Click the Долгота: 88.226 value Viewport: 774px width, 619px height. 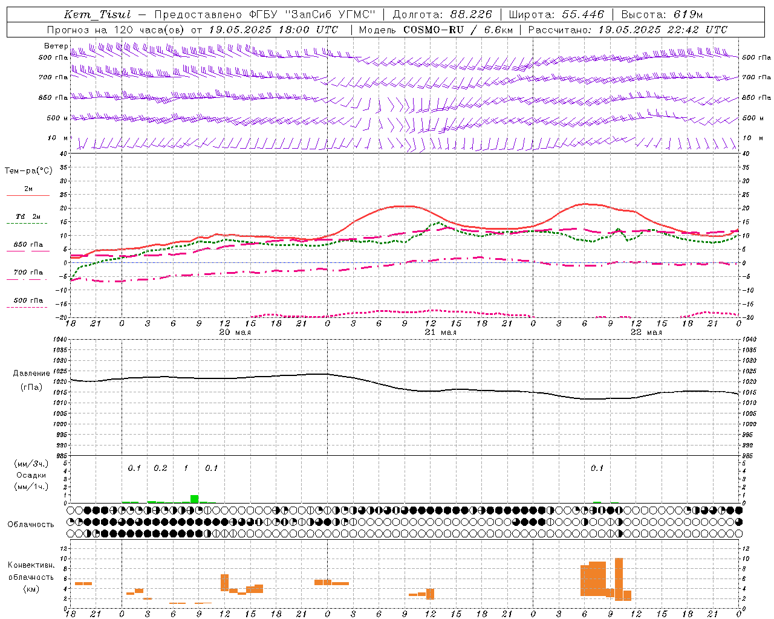pyautogui.click(x=442, y=15)
